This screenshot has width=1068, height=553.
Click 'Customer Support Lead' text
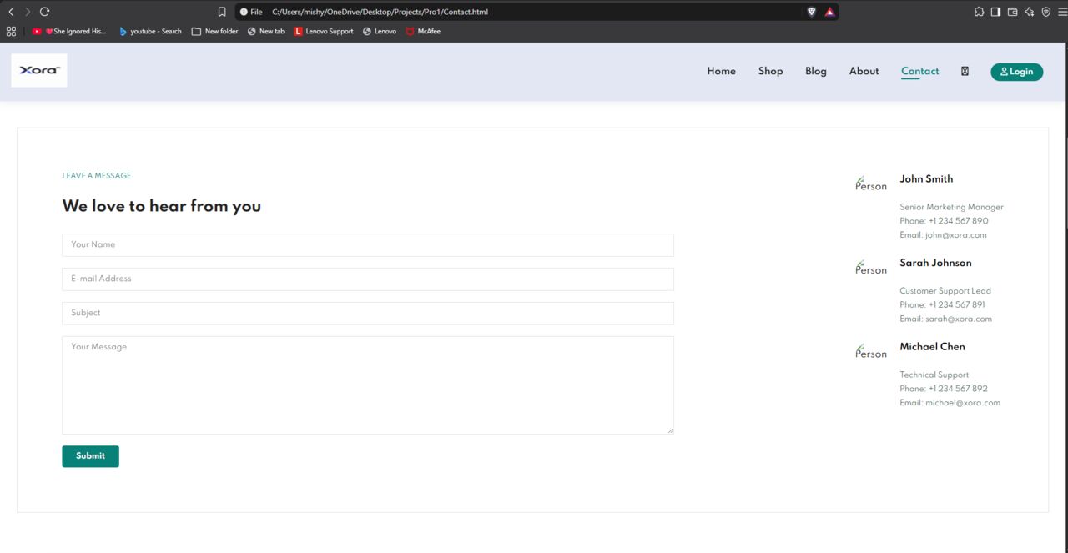[945, 291]
